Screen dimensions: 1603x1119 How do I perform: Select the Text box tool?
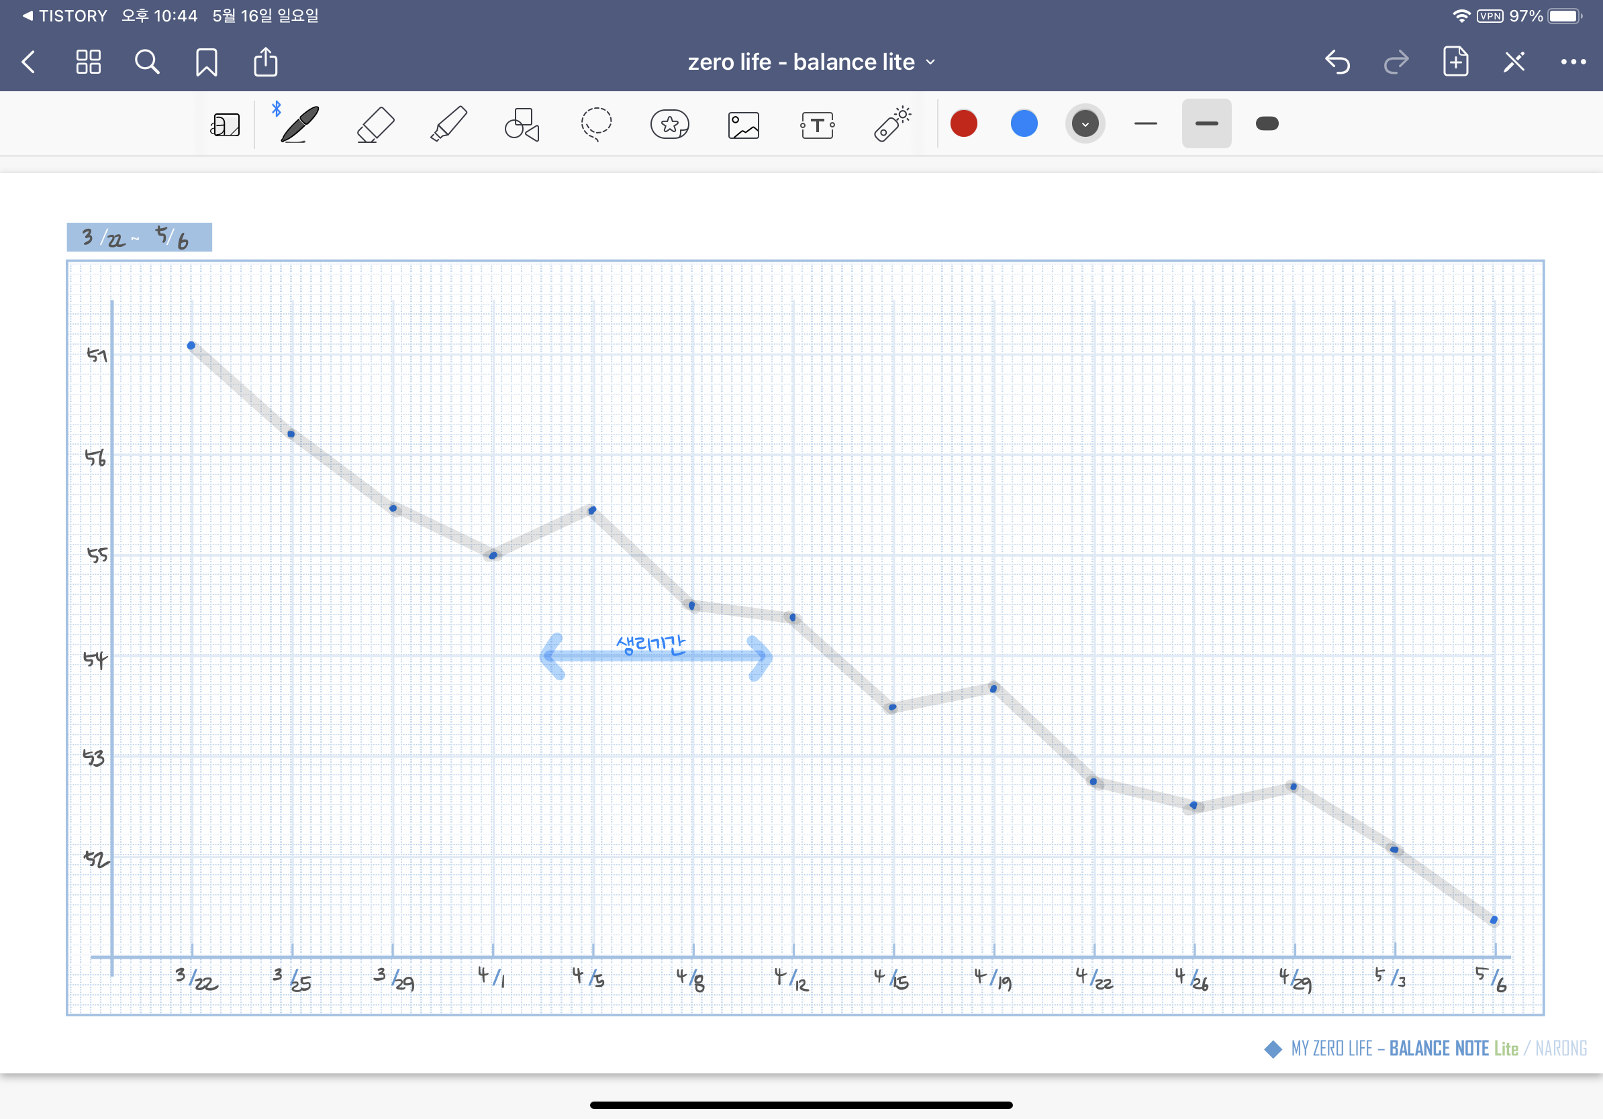point(817,125)
